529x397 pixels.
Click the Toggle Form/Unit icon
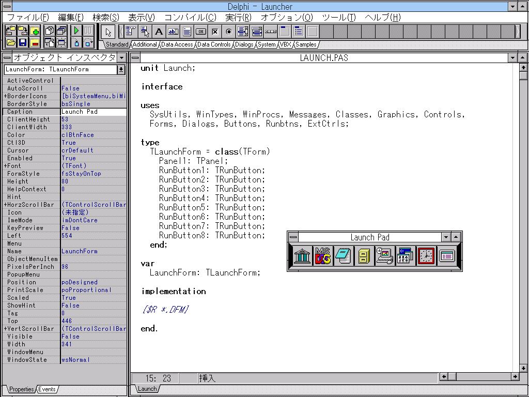click(50, 42)
